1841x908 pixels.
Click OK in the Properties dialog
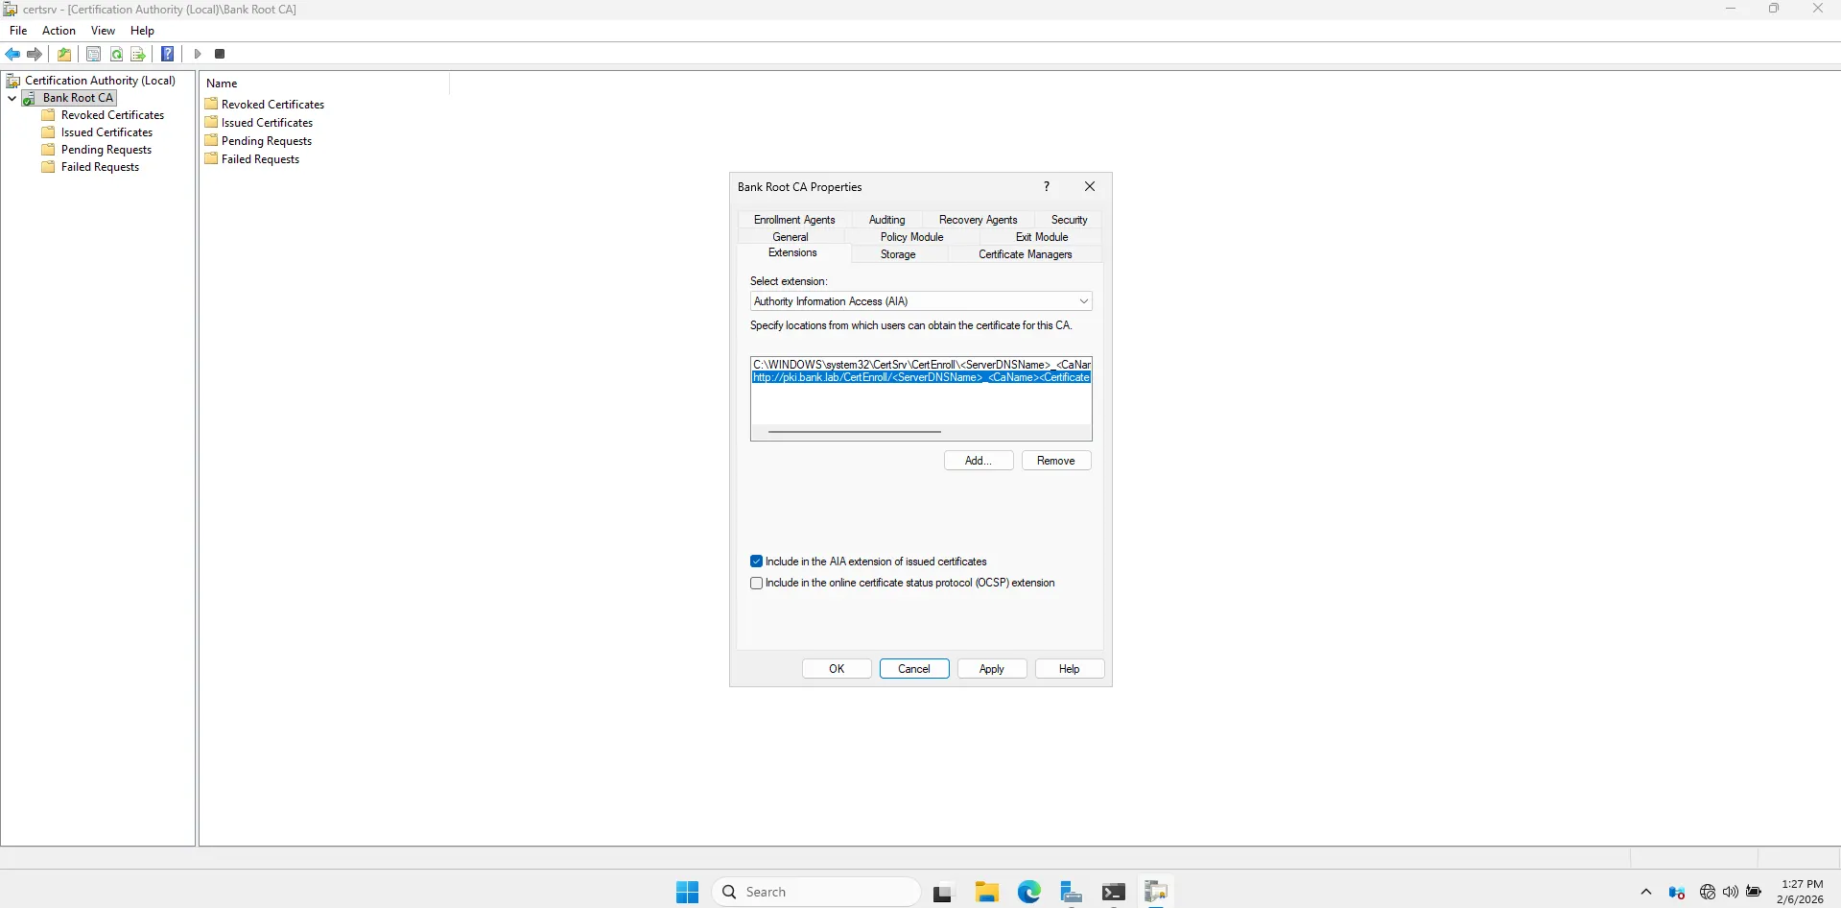tap(837, 669)
